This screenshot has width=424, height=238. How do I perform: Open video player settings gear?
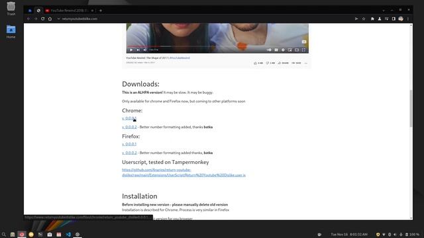point(283,50)
